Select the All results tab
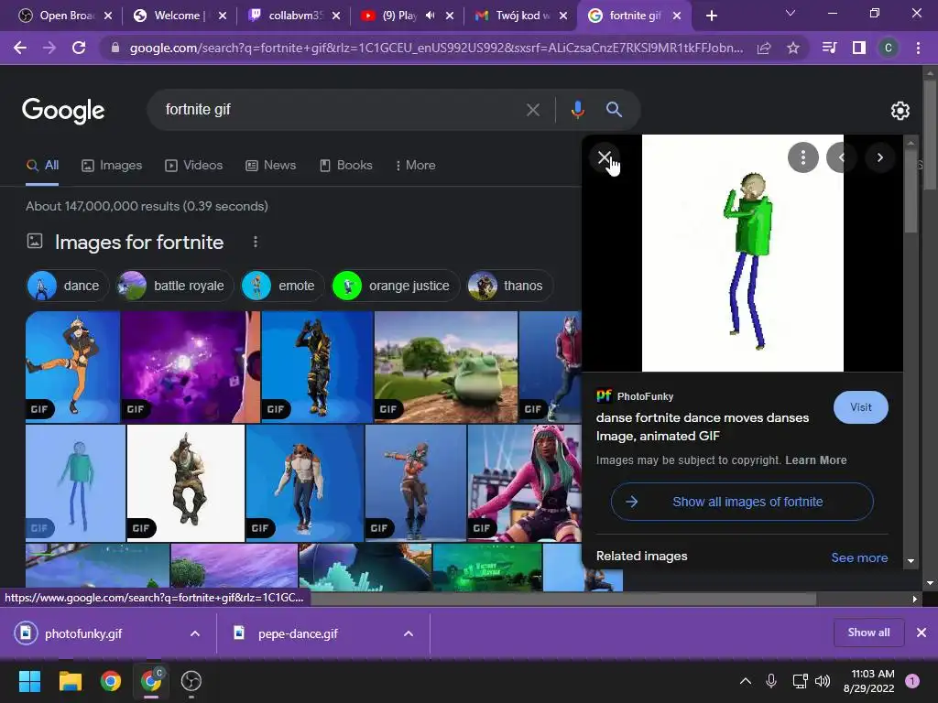Viewport: 938px width, 703px height. [42, 166]
